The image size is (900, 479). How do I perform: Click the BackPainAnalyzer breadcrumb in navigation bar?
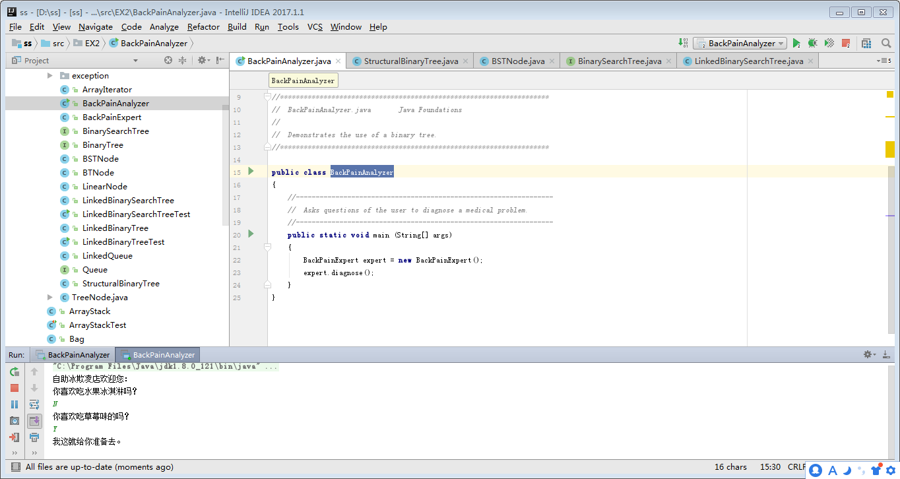148,43
